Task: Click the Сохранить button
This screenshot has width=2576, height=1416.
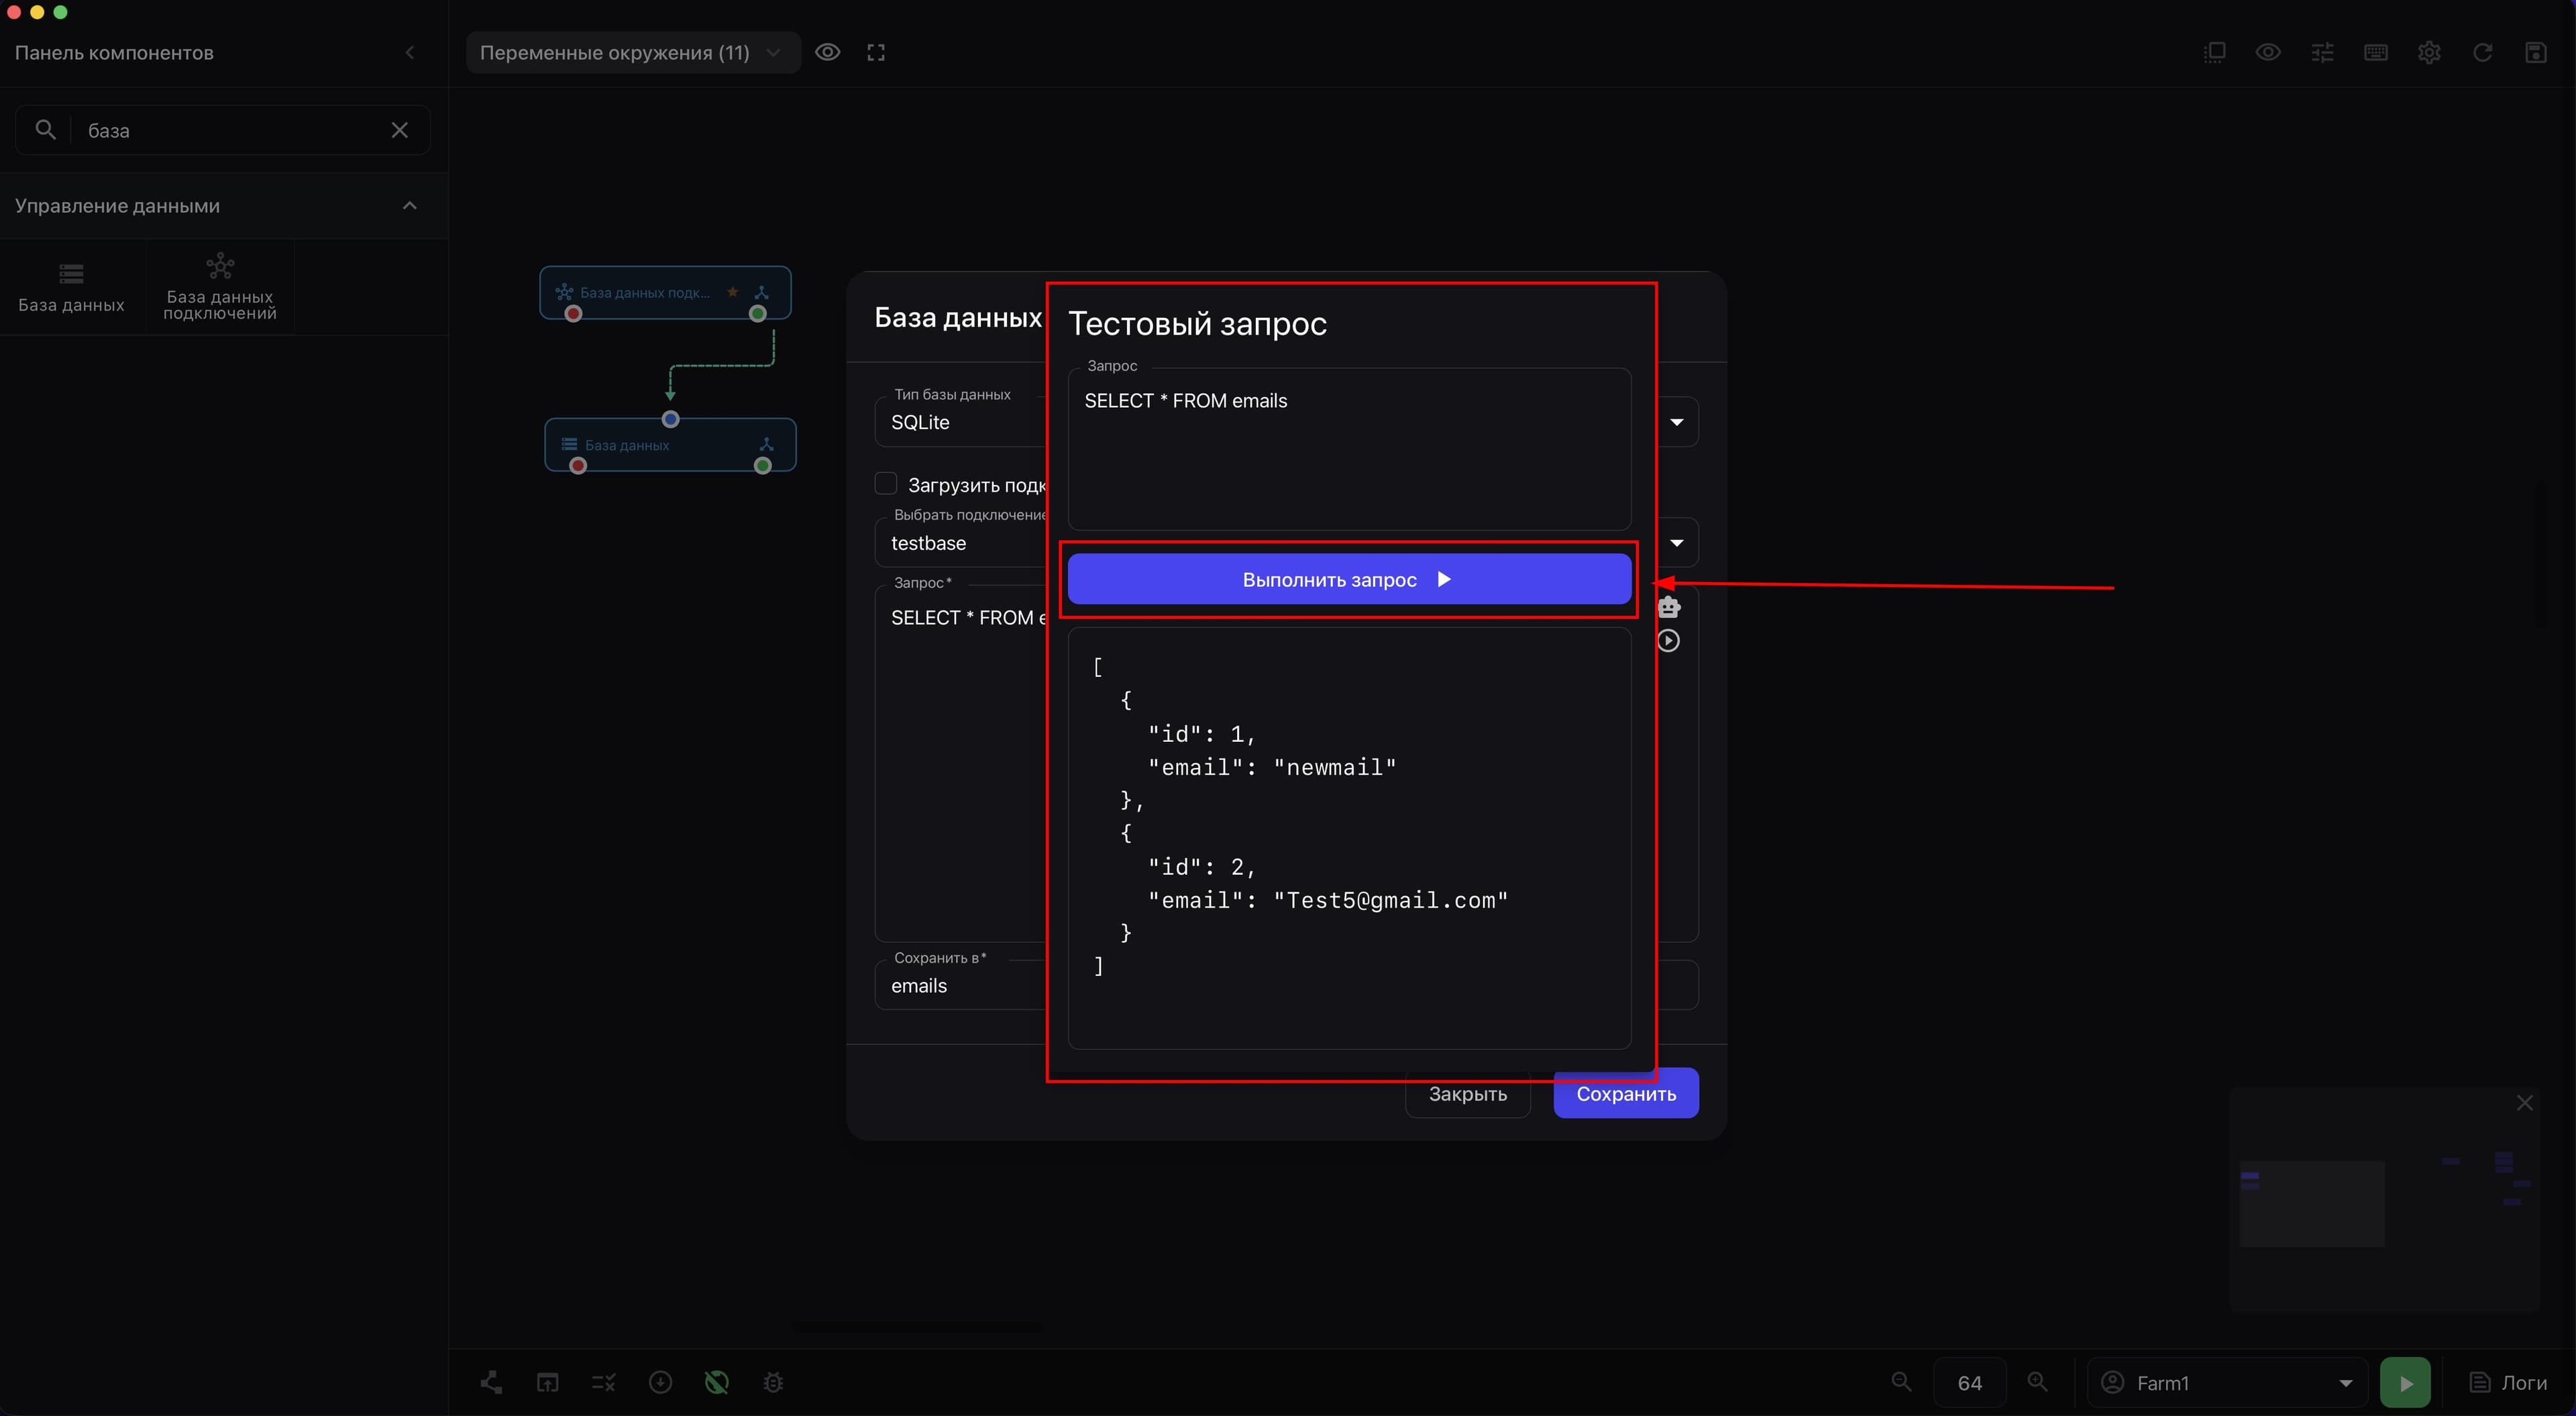Action: tap(1626, 1094)
